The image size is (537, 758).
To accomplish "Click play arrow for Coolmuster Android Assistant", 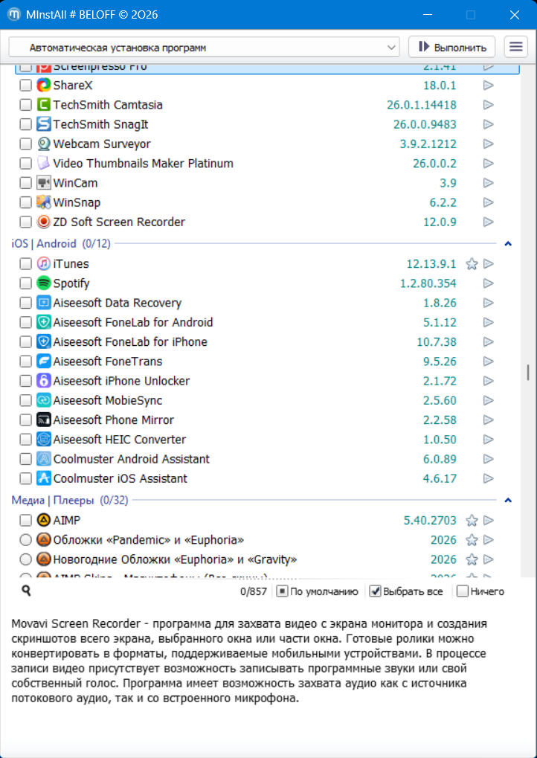I will pos(489,459).
